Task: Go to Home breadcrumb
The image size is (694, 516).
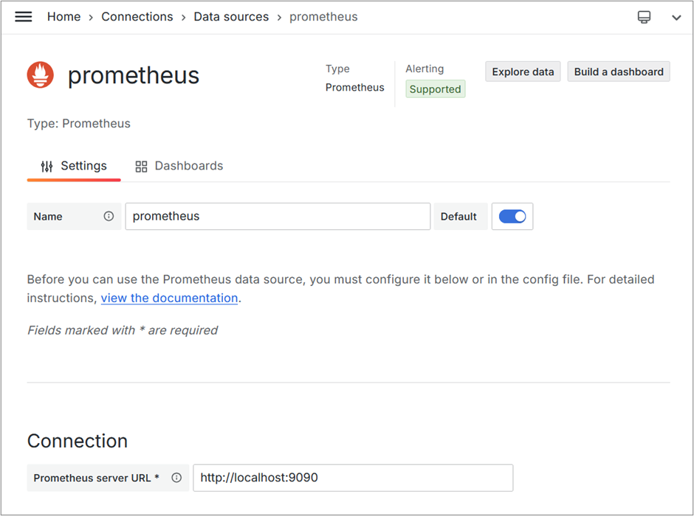Action: 63,17
